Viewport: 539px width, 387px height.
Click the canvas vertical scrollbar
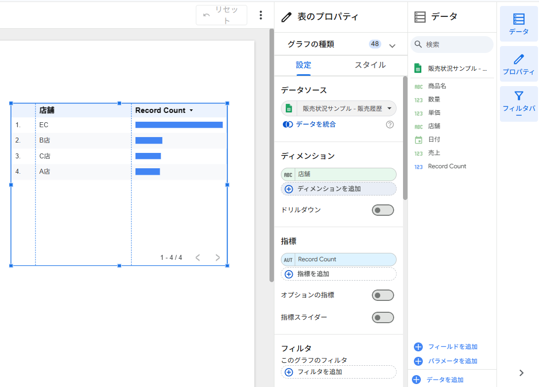click(271, 155)
